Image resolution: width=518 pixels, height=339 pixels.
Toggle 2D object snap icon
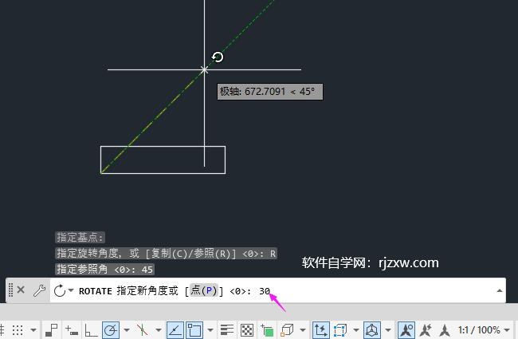pyautogui.click(x=194, y=329)
